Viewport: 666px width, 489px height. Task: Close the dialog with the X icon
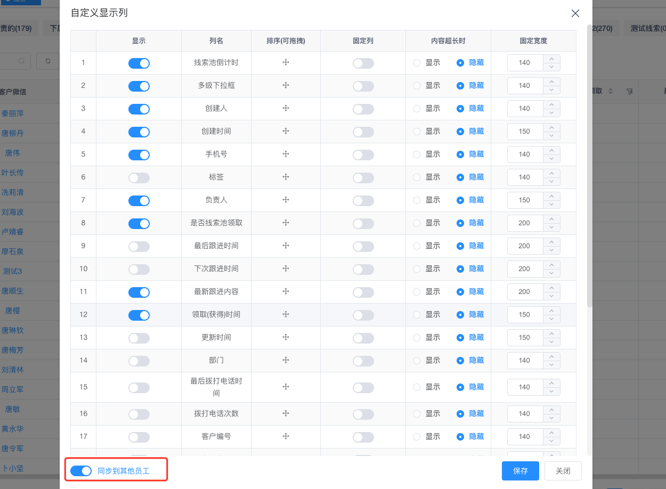575,13
